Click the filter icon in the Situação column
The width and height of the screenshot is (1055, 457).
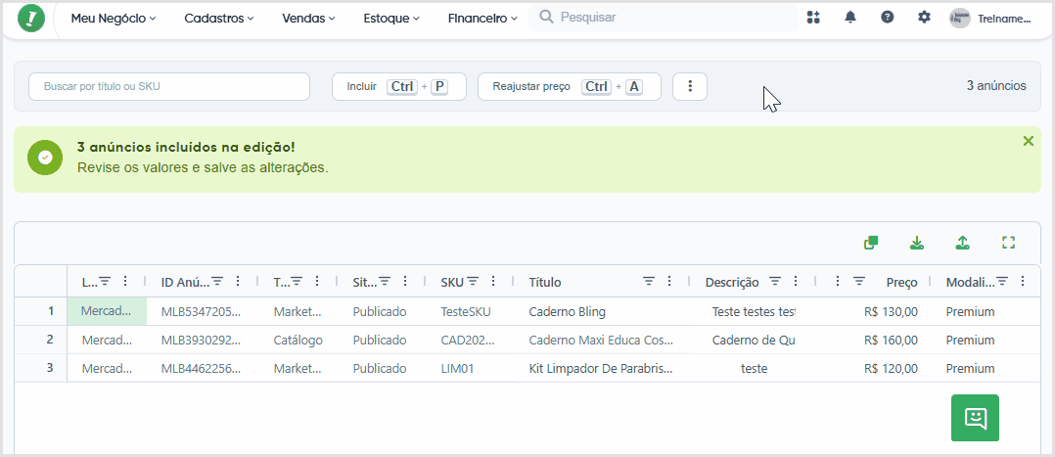[385, 281]
